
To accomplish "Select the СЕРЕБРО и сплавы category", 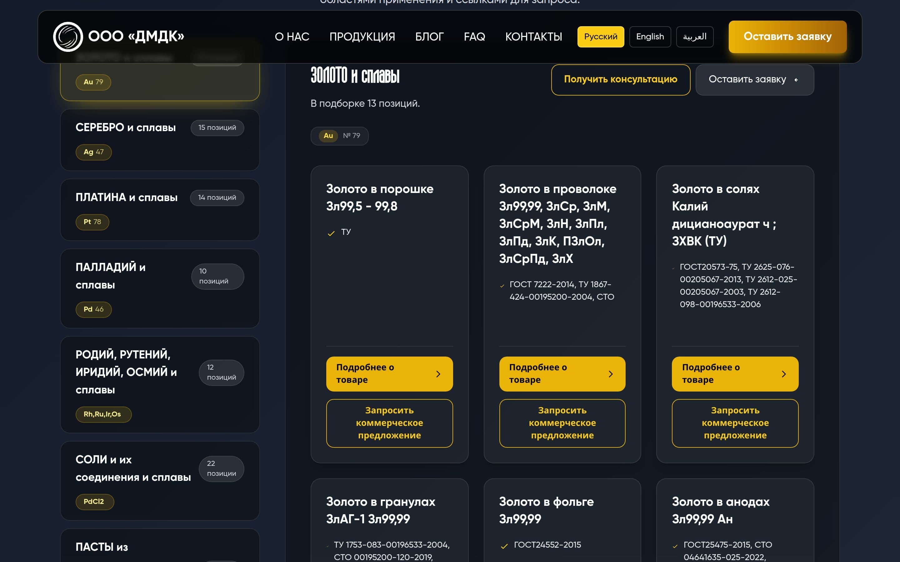I will (x=160, y=140).
